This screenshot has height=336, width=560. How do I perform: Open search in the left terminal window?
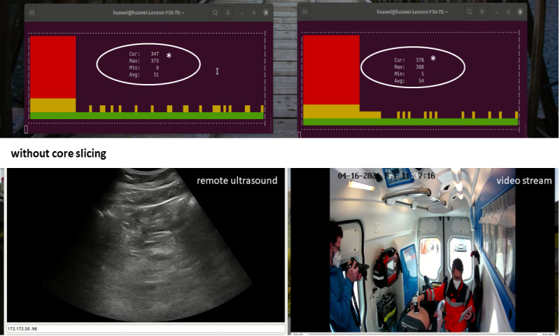click(215, 12)
